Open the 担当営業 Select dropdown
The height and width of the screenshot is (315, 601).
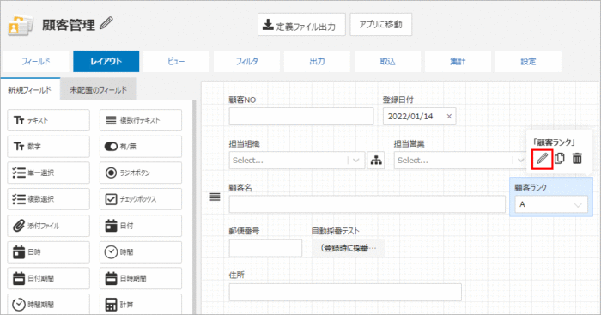coord(459,161)
